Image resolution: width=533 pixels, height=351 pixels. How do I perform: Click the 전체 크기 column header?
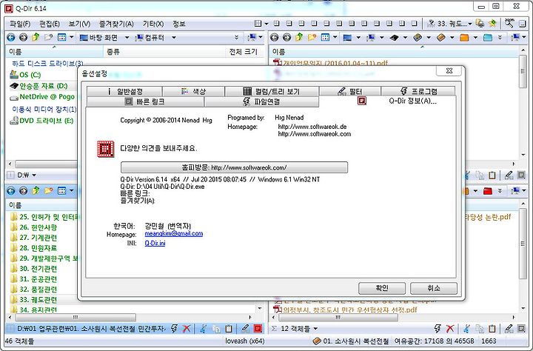243,52
